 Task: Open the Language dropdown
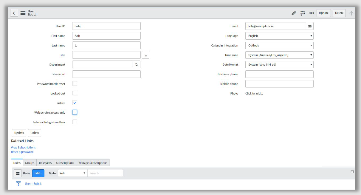[279, 35]
